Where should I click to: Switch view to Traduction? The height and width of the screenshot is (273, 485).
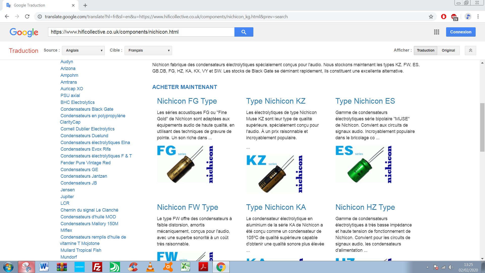(425, 50)
